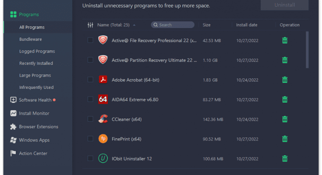The width and height of the screenshot is (322, 175).
Task: Click the program Search field
Action: pyautogui.click(x=173, y=25)
